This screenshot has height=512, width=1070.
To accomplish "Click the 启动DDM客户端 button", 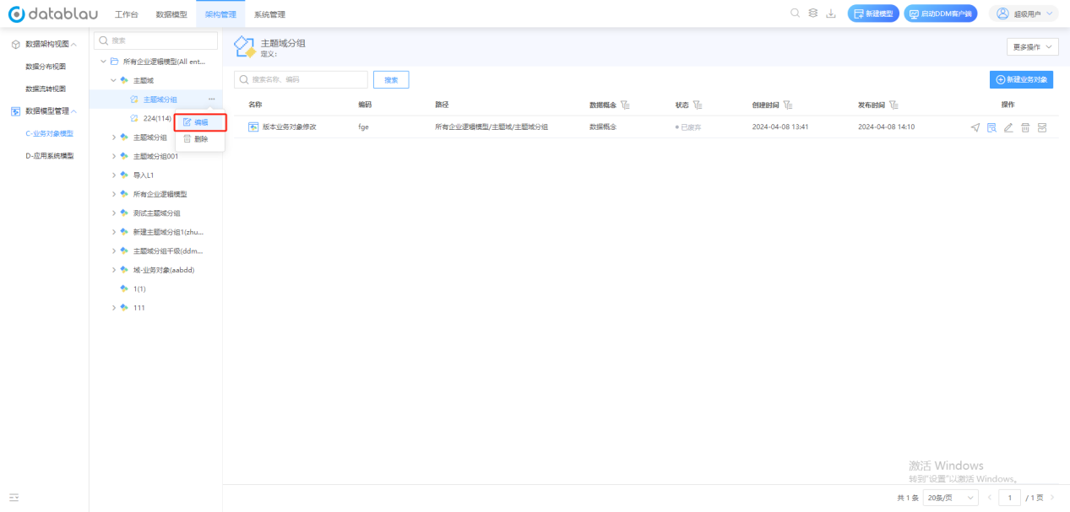I will point(940,13).
